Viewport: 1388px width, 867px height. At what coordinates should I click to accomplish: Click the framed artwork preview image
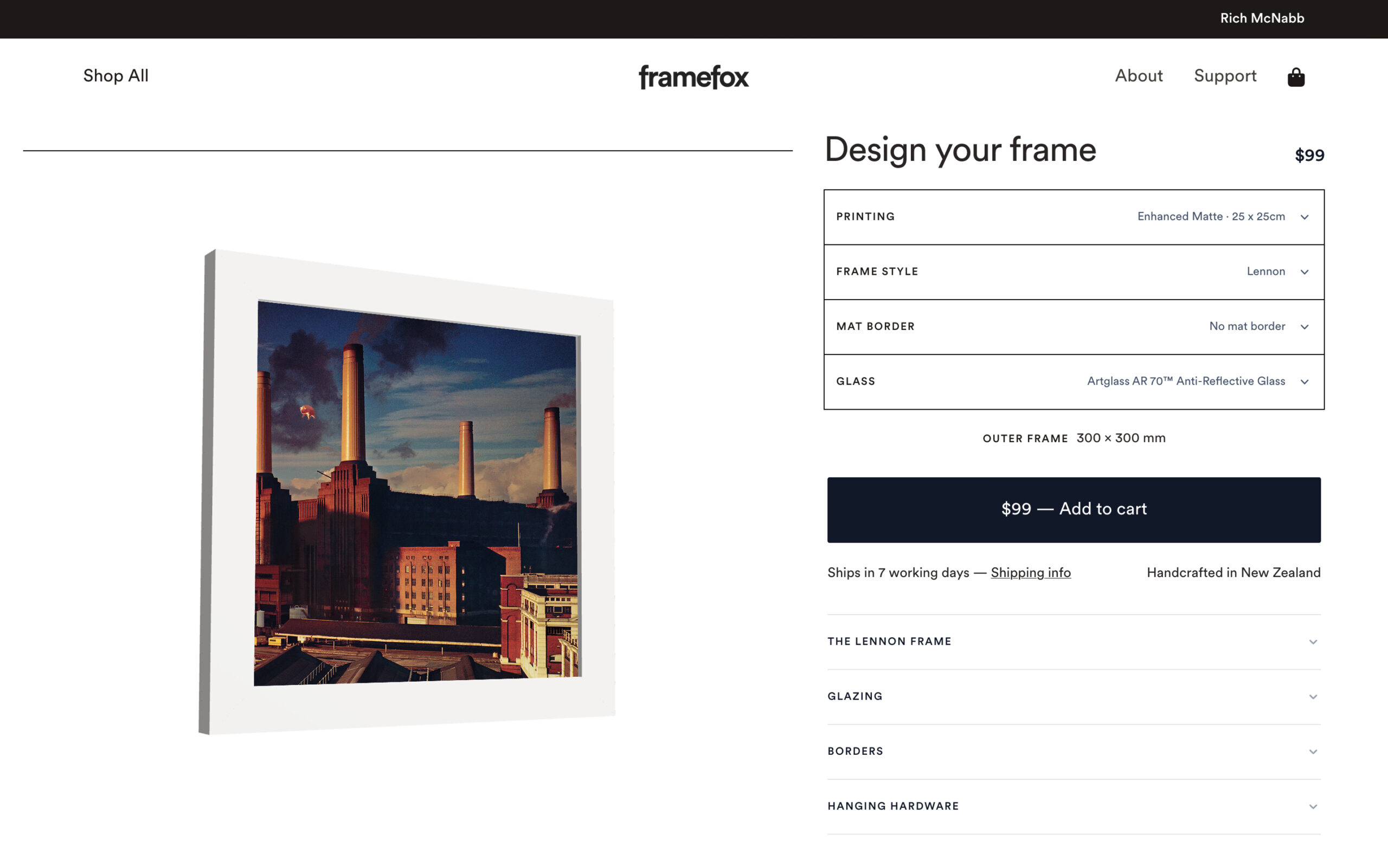[407, 492]
